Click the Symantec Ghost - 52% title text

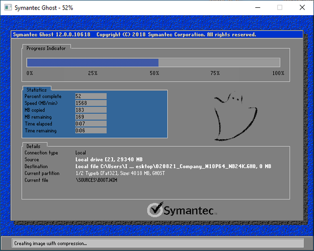(x=43, y=8)
